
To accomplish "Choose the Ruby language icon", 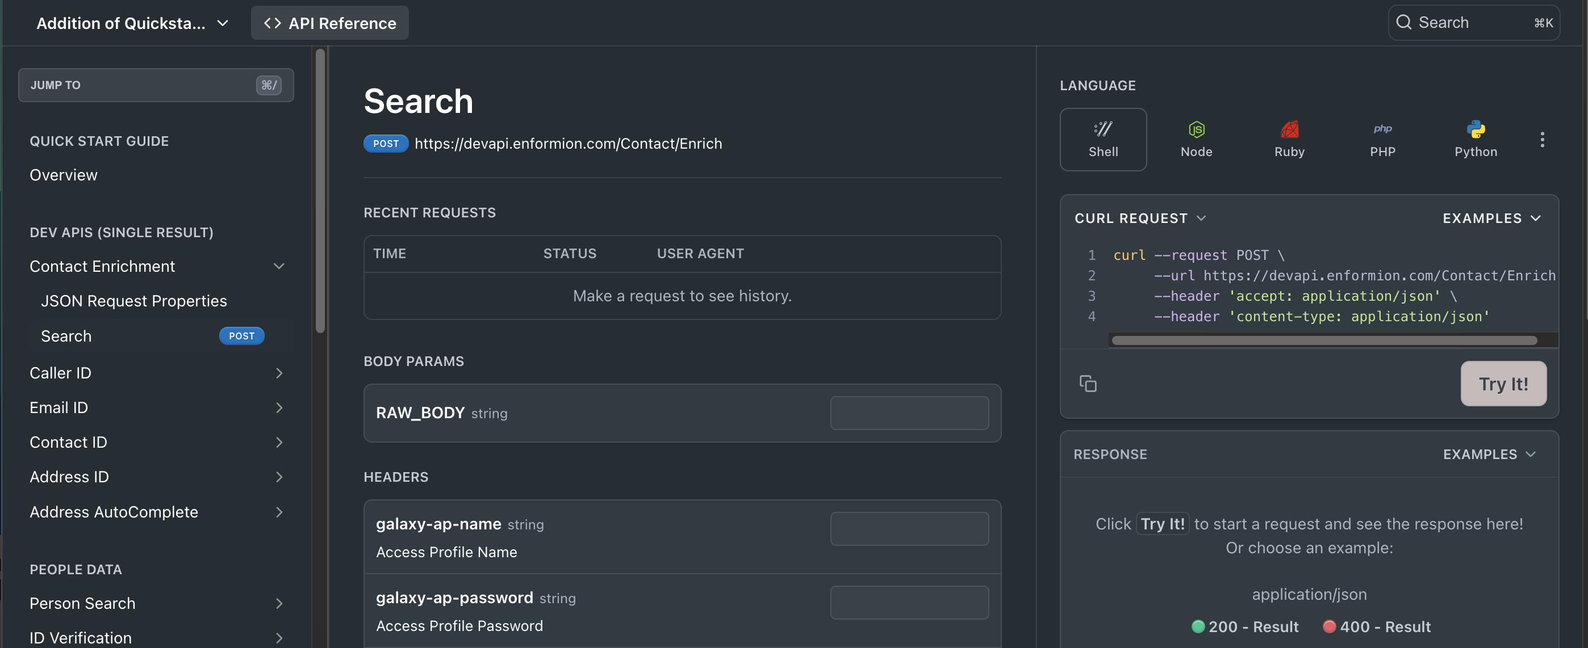I will 1289,129.
